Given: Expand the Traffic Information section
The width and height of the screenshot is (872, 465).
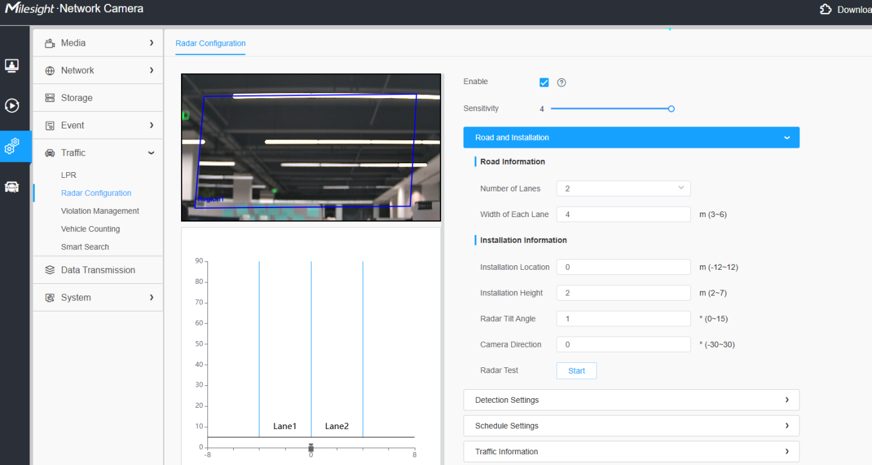Looking at the screenshot, I should pyautogui.click(x=631, y=452).
